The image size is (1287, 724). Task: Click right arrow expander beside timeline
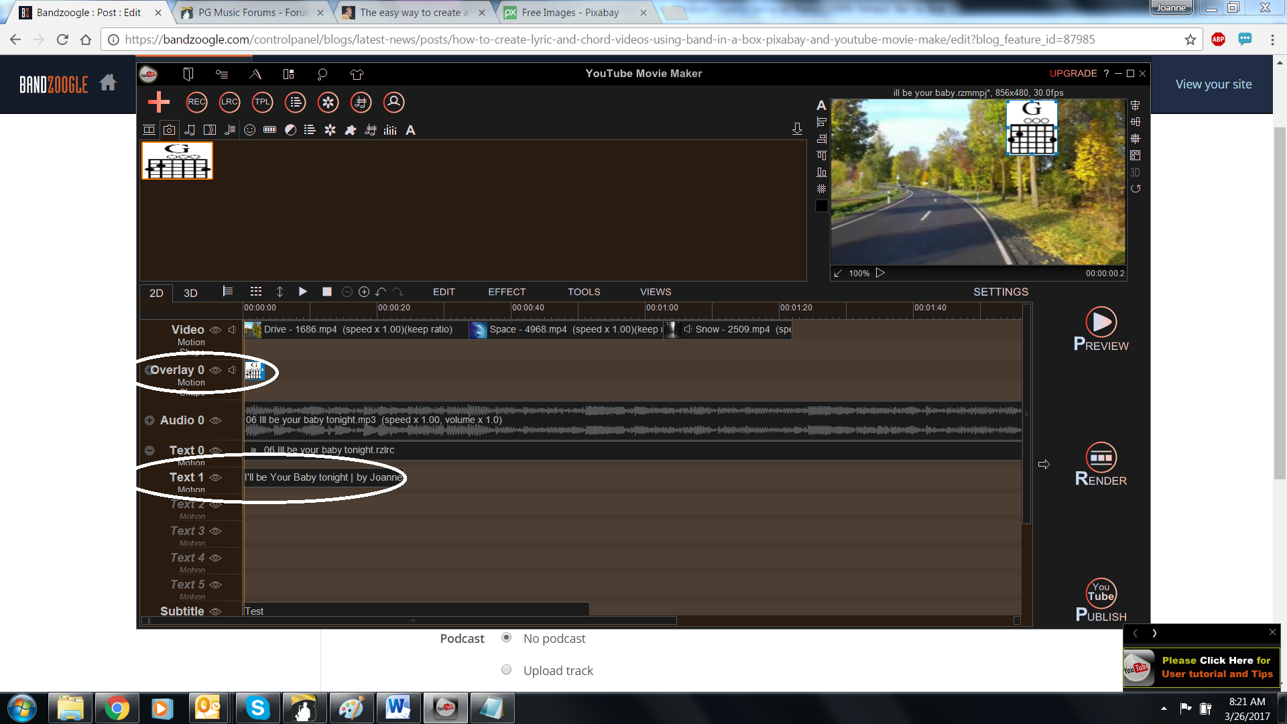point(1044,464)
